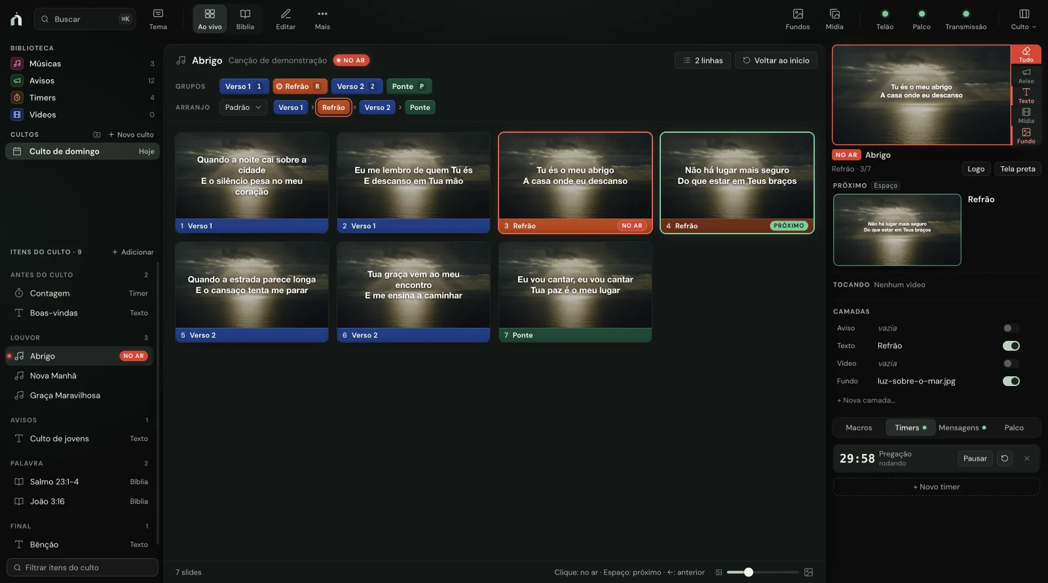Viewport: 1048px width, 583px height.
Task: Toggle the 2 linhas view option
Action: coord(703,60)
